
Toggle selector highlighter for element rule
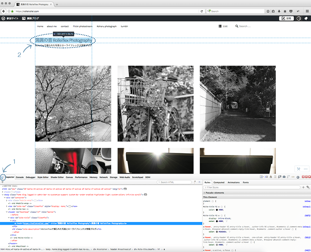pyautogui.click(x=213, y=201)
